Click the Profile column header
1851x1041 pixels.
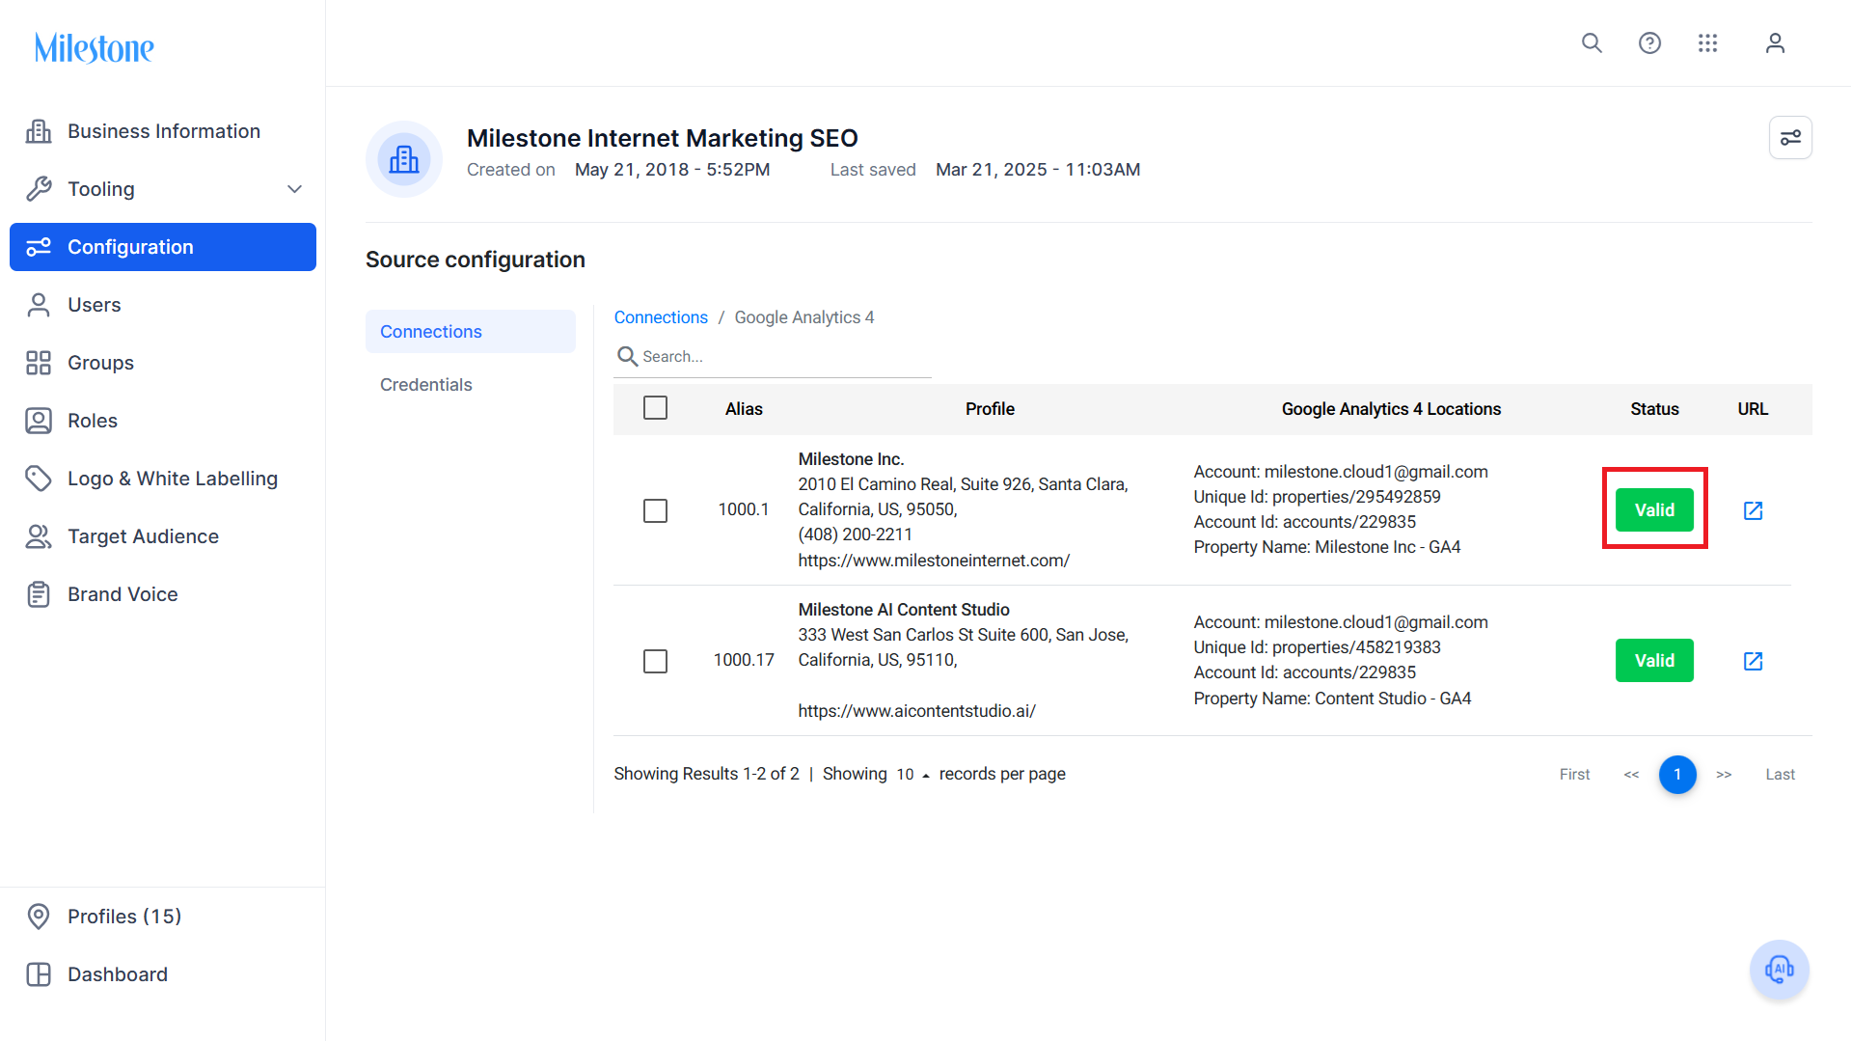(x=990, y=409)
